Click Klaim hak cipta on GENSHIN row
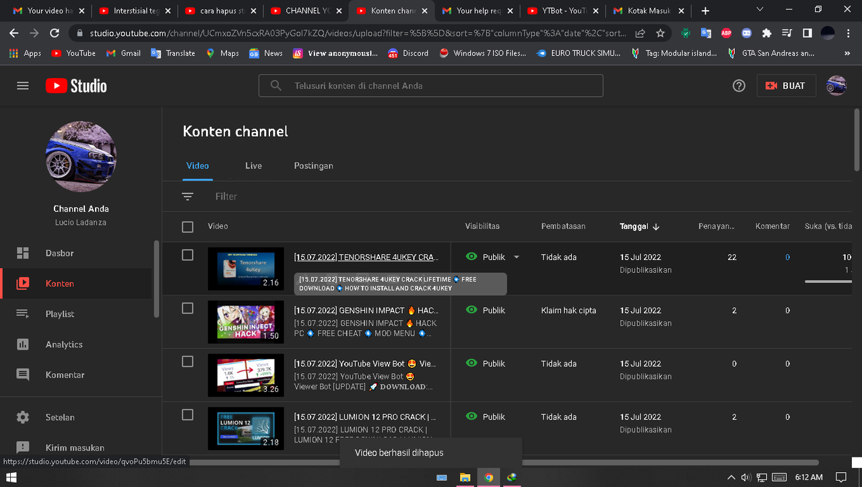The height and width of the screenshot is (487, 862). [568, 311]
